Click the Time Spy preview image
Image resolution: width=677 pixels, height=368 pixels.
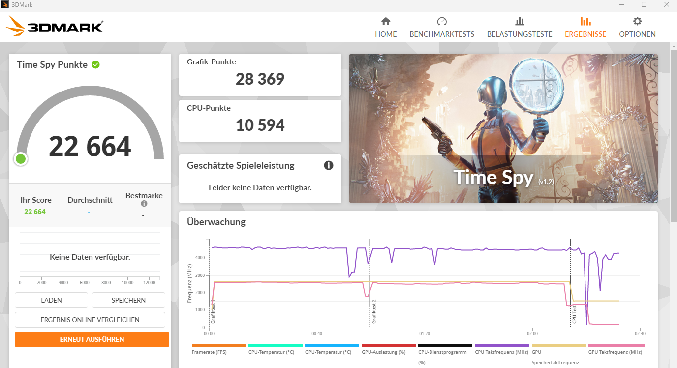pos(503,128)
